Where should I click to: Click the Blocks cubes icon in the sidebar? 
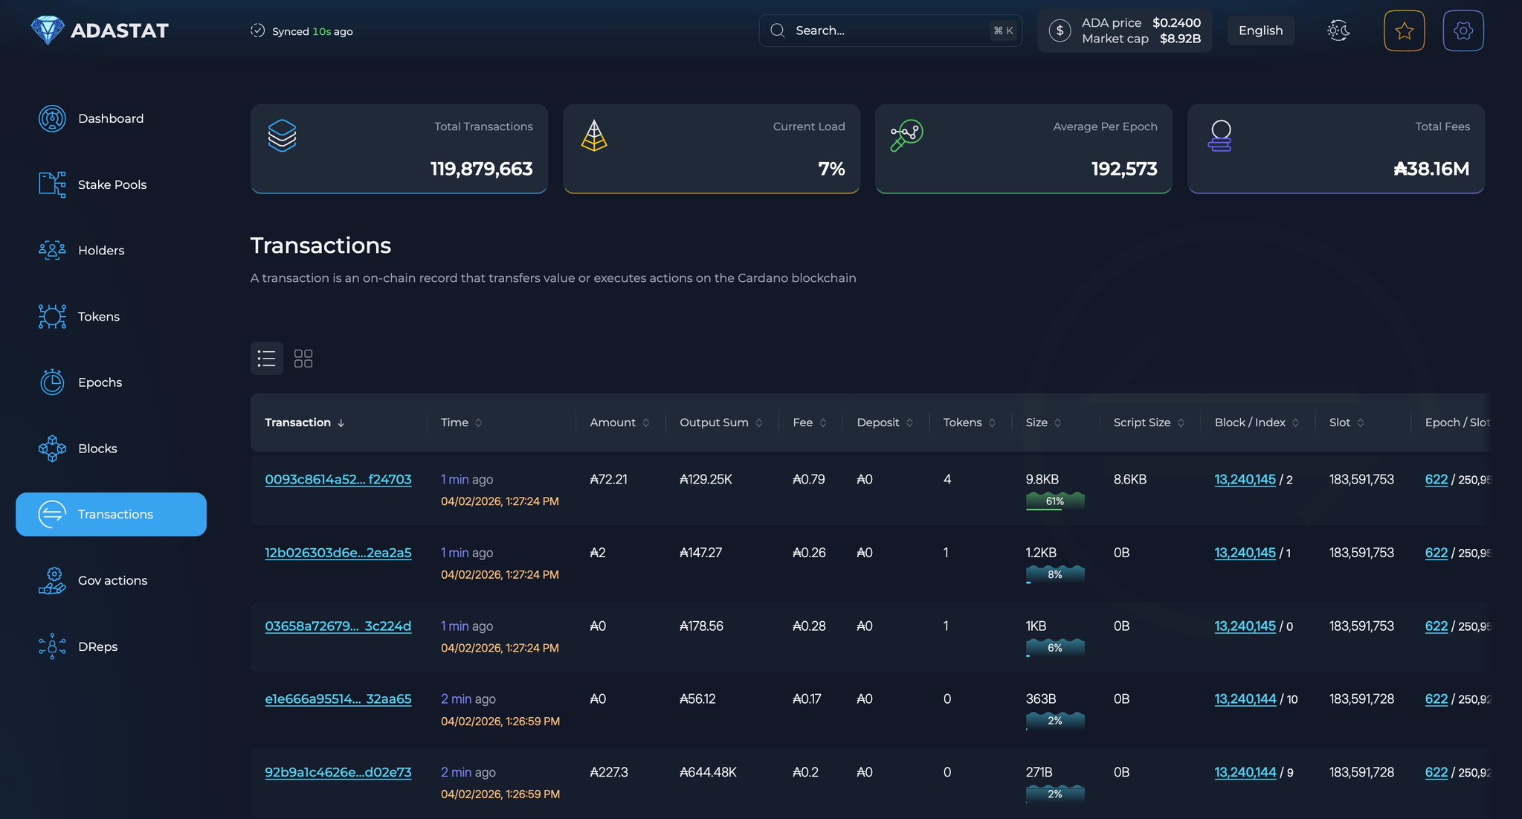52,449
